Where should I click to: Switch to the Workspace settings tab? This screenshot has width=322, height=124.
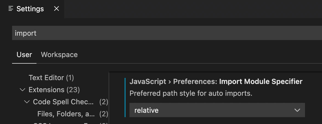59,55
